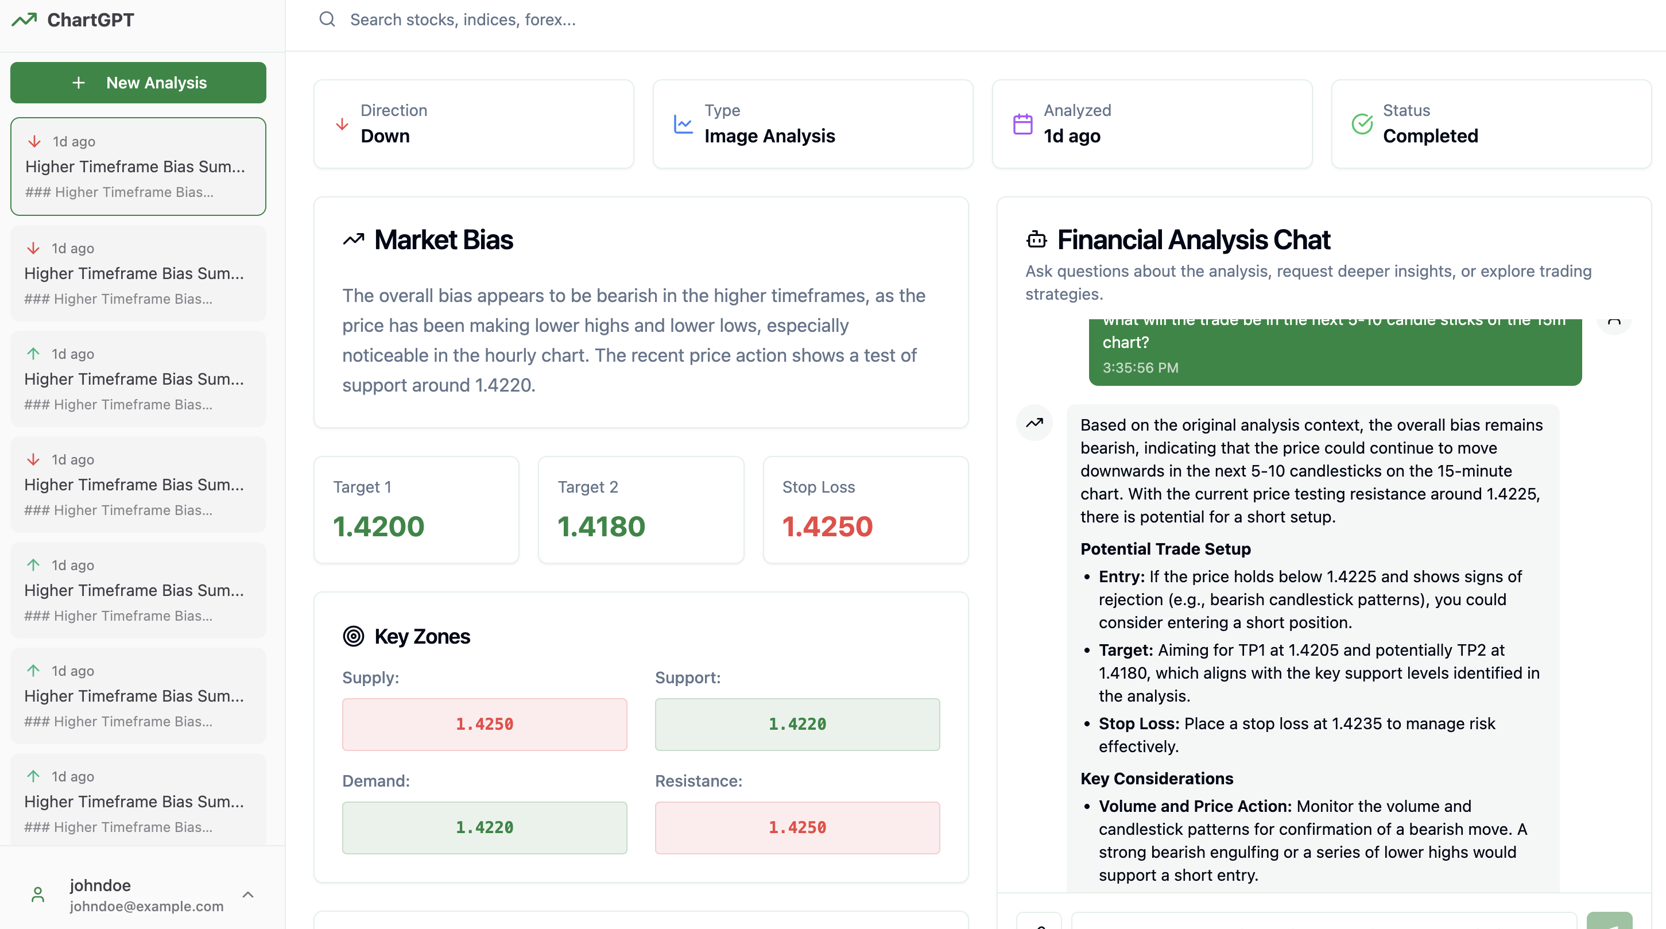Click the trending arrow icon beside Market Bias
This screenshot has height=929, width=1666.
(x=354, y=239)
